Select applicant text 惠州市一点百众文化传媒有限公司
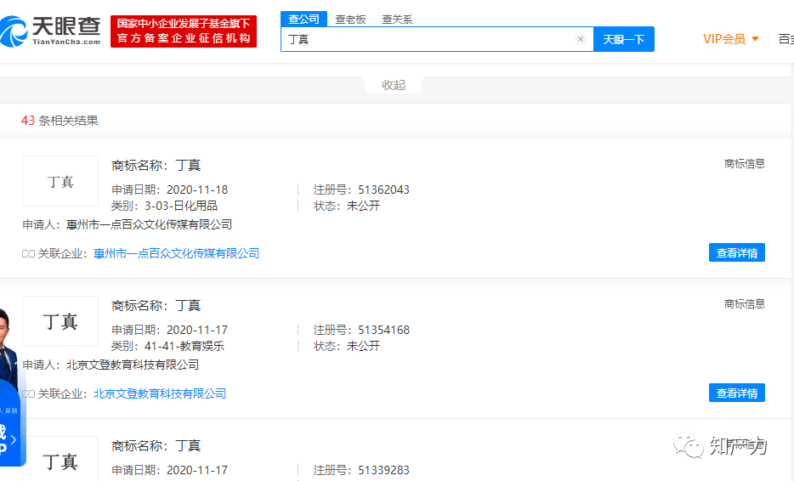 149,225
